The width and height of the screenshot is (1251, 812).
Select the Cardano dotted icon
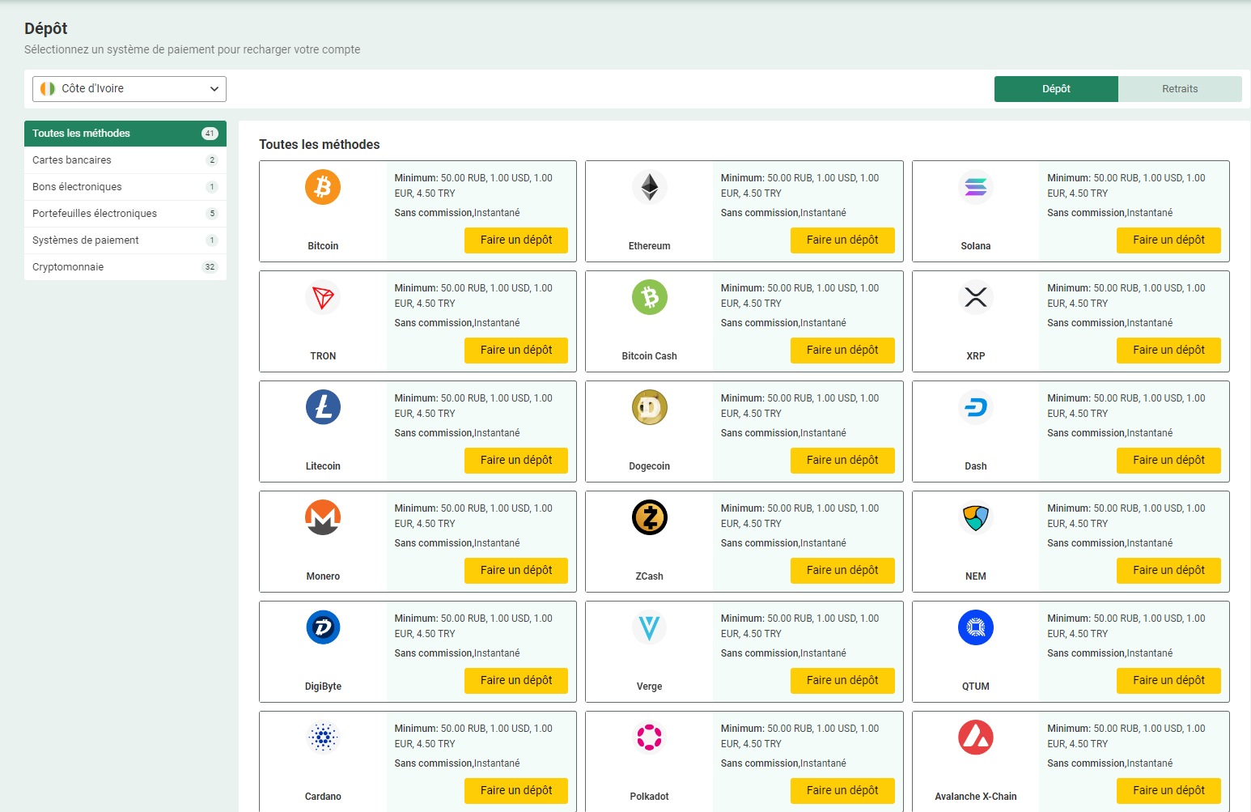[323, 738]
